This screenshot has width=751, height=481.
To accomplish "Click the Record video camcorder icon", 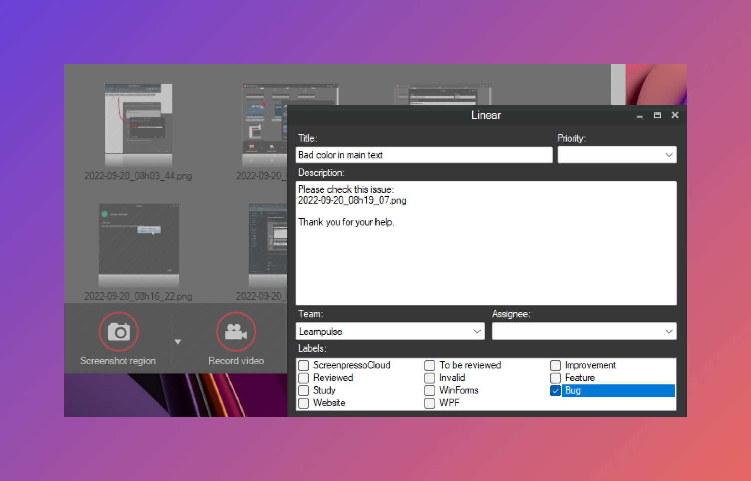I will click(236, 332).
